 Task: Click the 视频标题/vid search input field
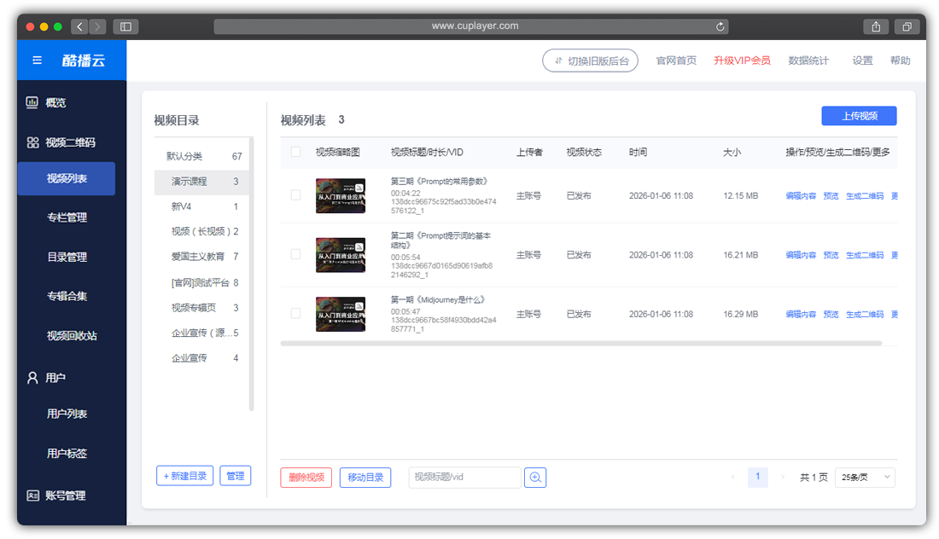pos(464,478)
